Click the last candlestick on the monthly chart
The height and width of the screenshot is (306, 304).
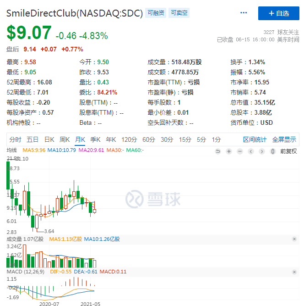[x=94, y=211]
